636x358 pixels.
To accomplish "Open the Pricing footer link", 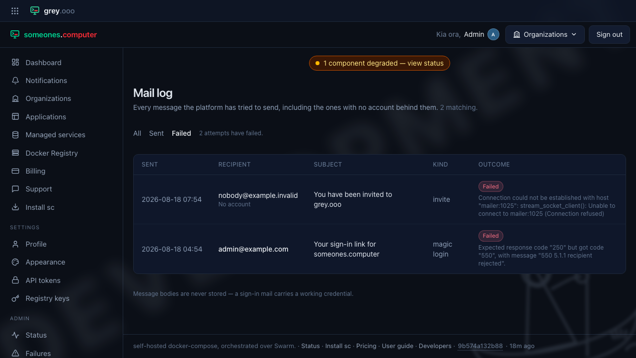I will coord(366,346).
